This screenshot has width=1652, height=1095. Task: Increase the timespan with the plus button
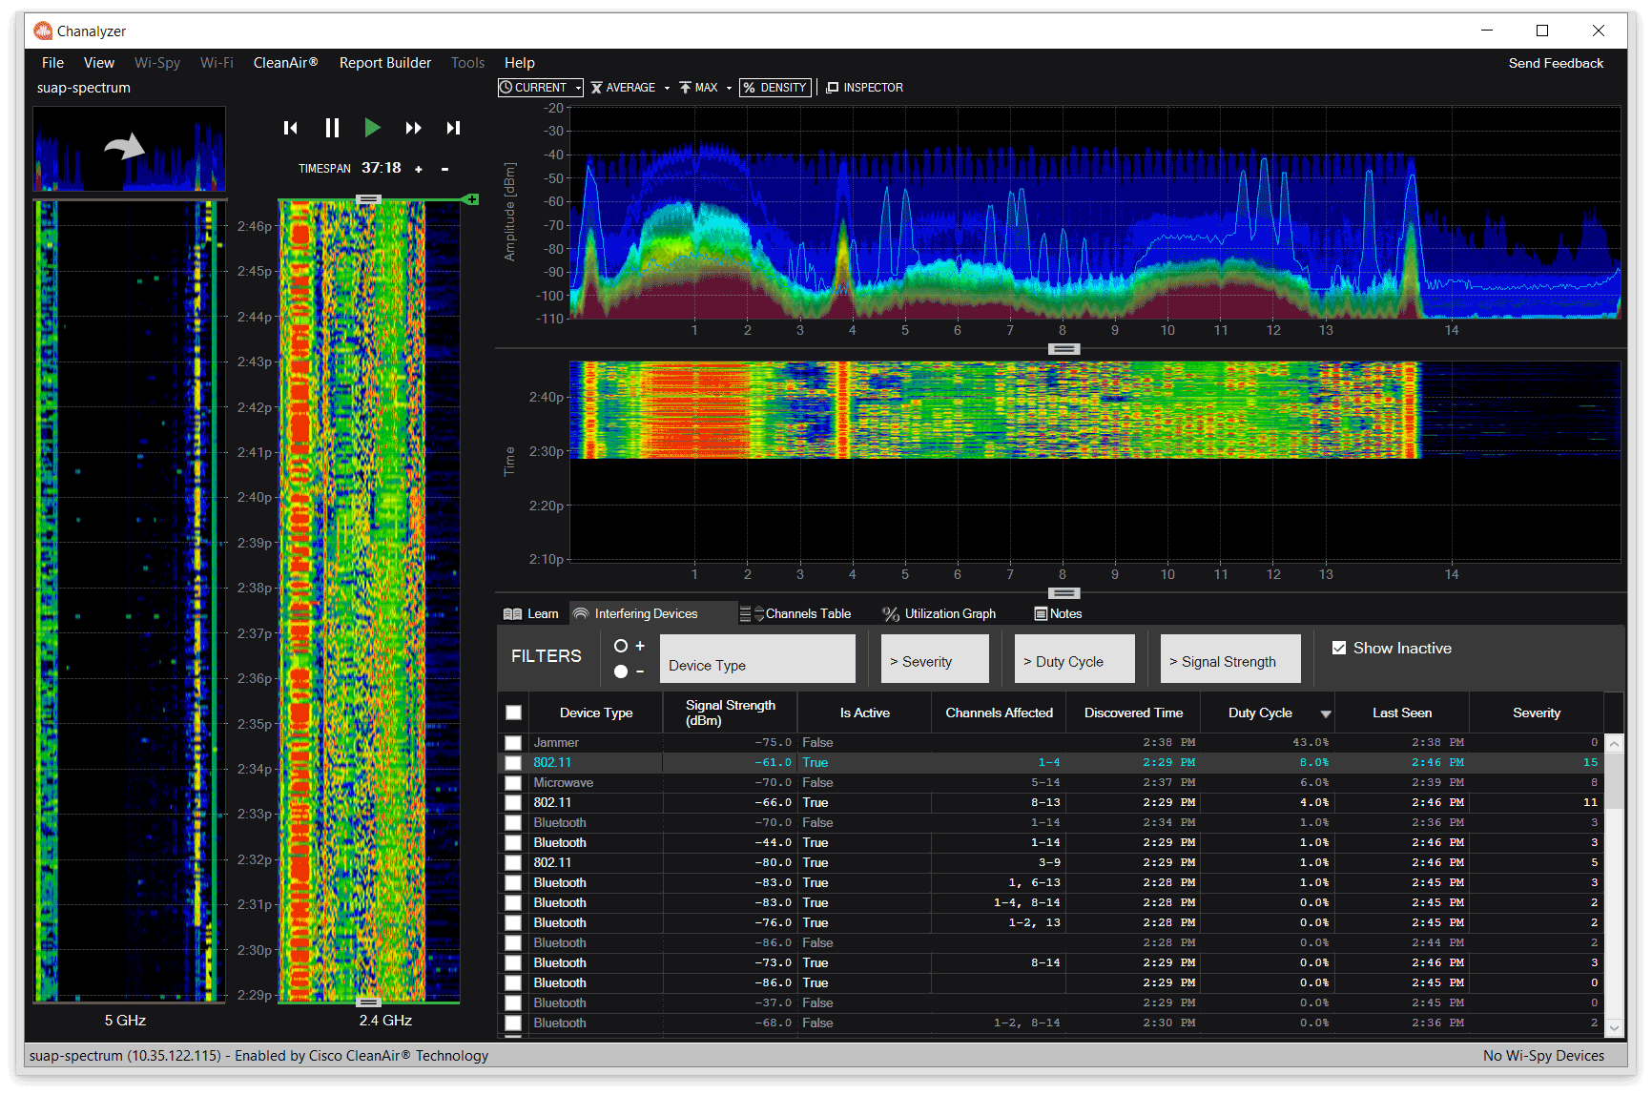418,169
